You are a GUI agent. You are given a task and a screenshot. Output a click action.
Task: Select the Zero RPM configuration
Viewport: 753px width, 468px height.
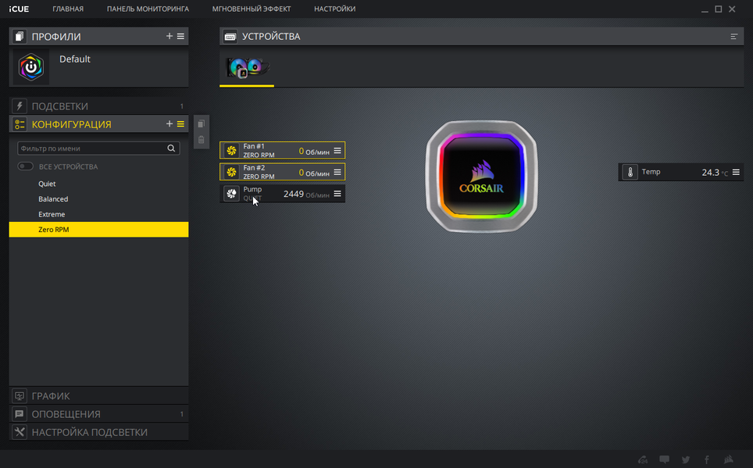[98, 230]
